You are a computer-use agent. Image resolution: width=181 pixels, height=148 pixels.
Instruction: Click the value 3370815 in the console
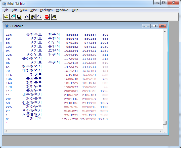(89, 107)
